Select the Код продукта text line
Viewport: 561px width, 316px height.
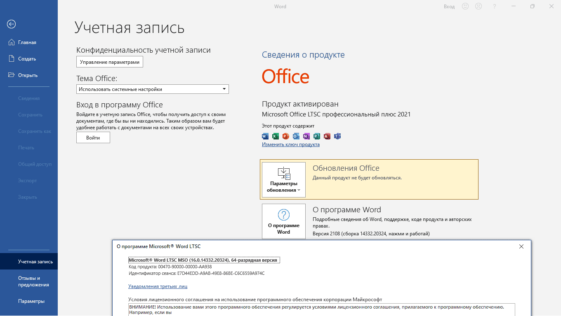[170, 267]
